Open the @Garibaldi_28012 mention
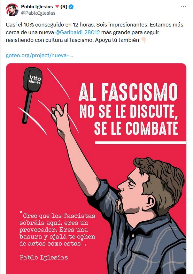Viewport: 193px width, 274px height. pos(77,32)
